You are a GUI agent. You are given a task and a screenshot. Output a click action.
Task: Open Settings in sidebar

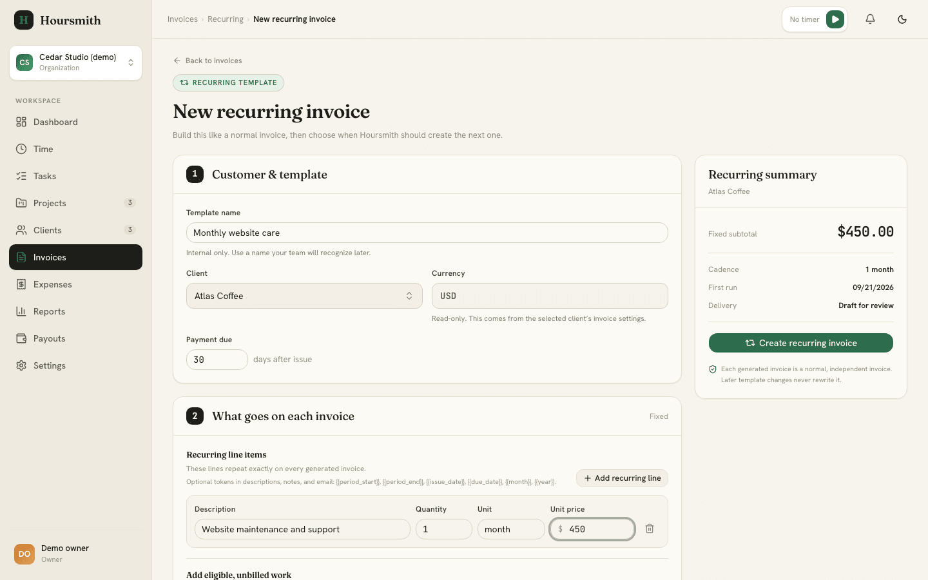click(x=75, y=365)
